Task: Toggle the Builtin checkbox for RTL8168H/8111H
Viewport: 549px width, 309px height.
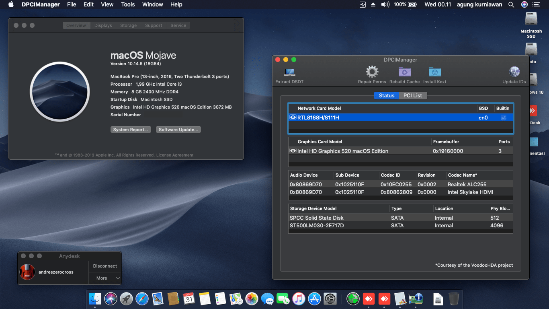Action: [x=504, y=117]
